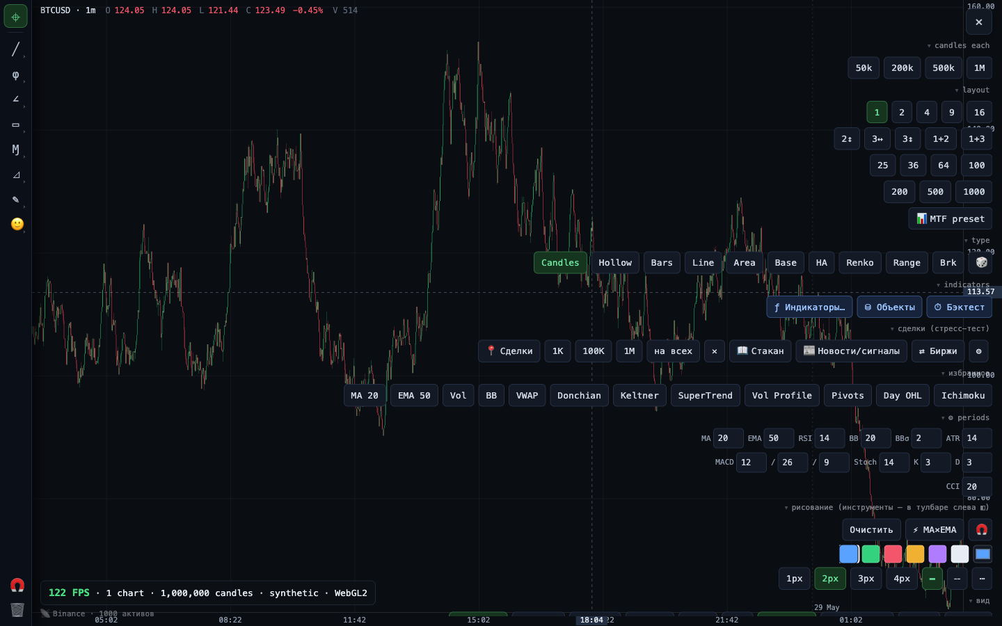Collapse the indicators section
1002x626 pixels.
pyautogui.click(x=963, y=284)
